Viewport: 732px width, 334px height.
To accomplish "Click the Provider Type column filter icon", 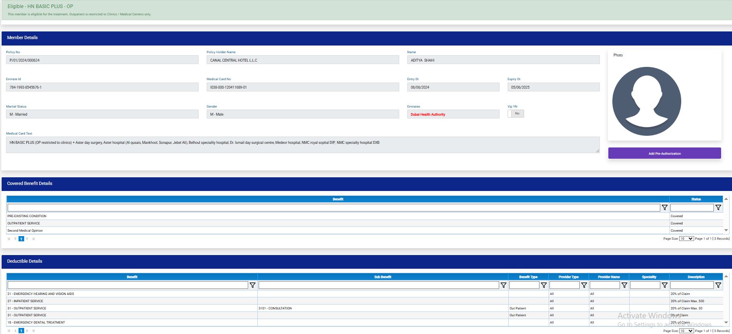I will pyautogui.click(x=584, y=285).
